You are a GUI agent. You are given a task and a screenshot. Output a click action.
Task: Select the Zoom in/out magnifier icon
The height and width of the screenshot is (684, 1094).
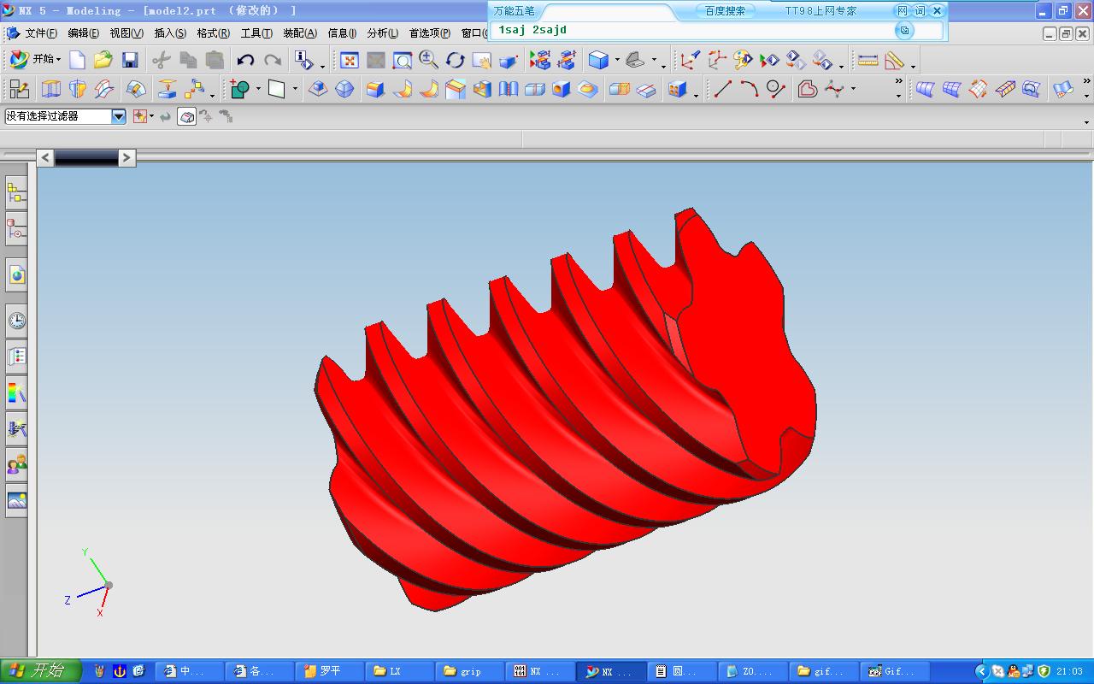click(429, 60)
